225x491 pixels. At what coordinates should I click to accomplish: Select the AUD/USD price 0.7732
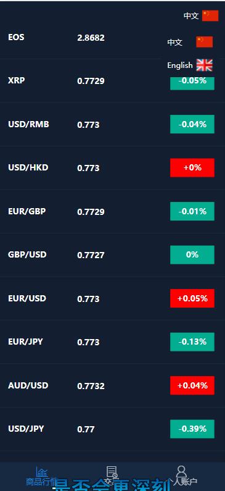(x=91, y=386)
